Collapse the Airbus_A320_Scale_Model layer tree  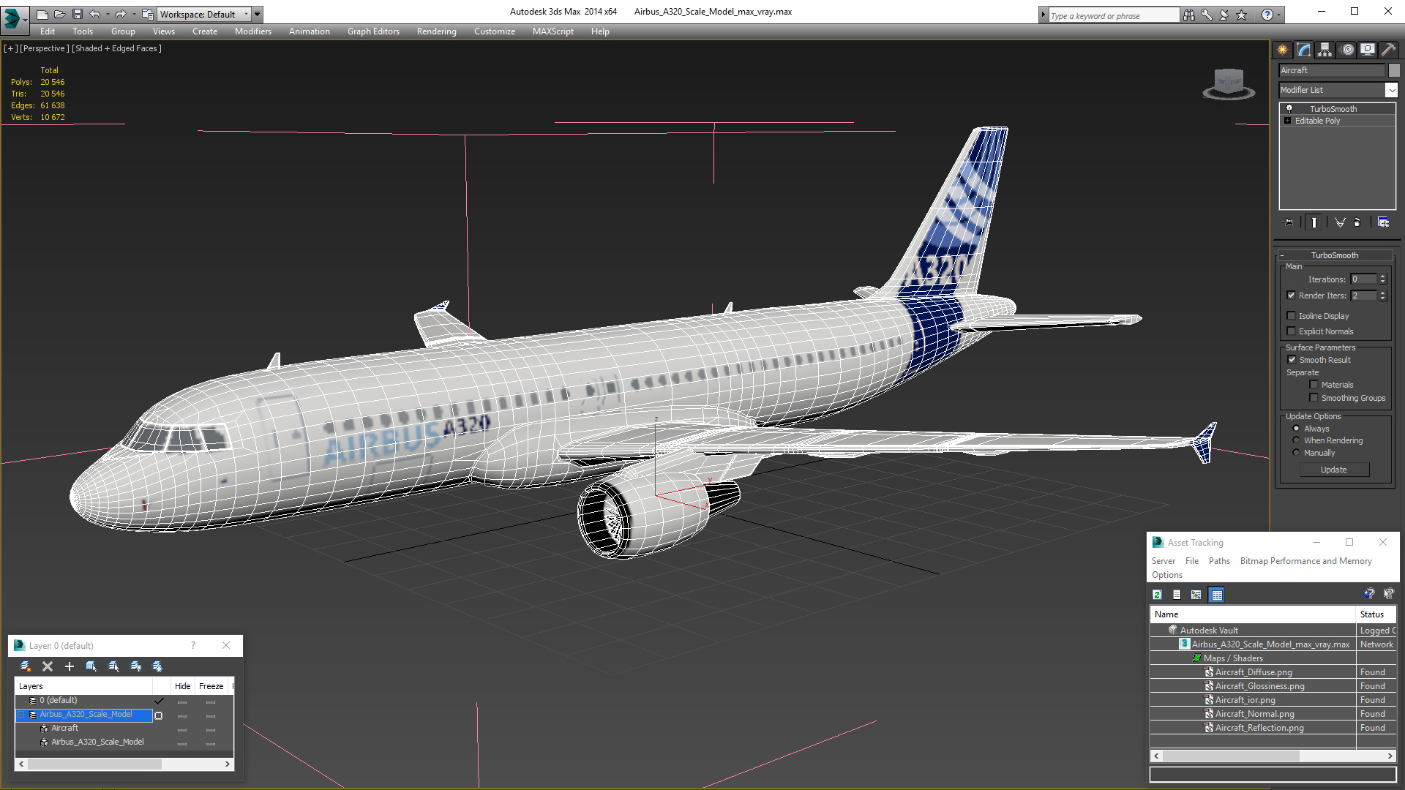pos(21,715)
